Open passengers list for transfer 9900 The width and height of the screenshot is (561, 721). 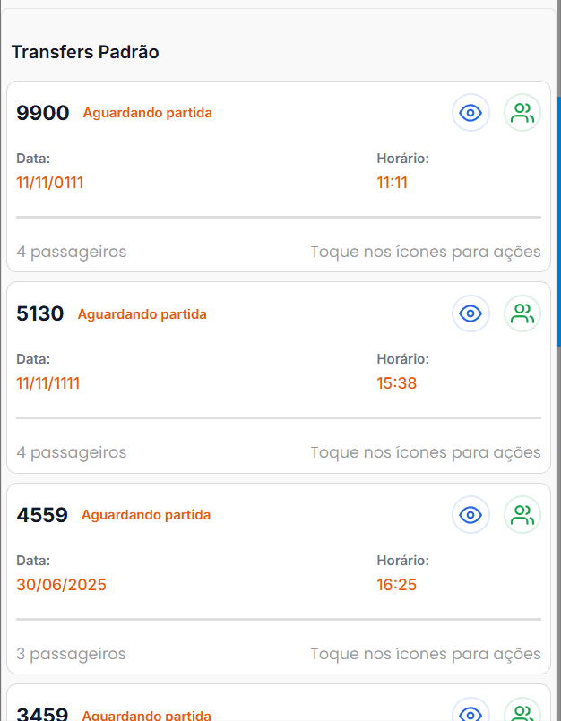(x=522, y=113)
